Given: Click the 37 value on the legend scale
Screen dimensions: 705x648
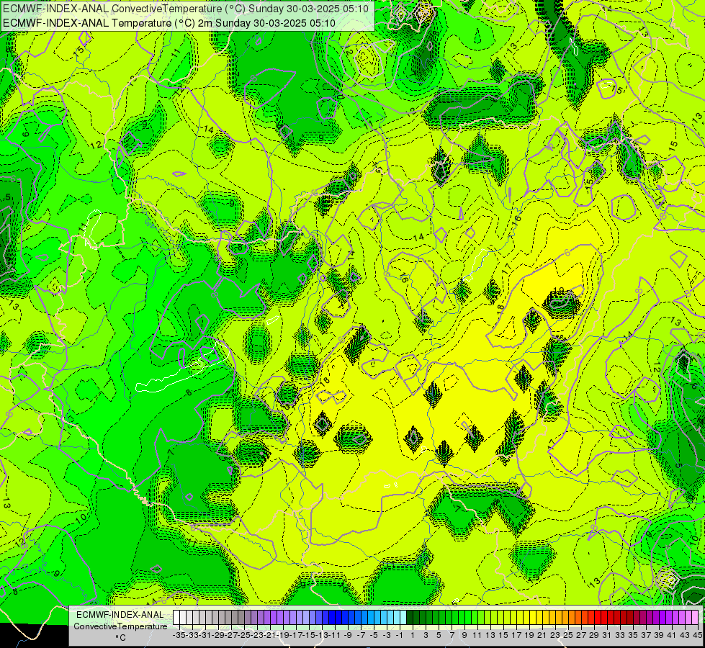Looking at the screenshot, I should pos(646,635).
